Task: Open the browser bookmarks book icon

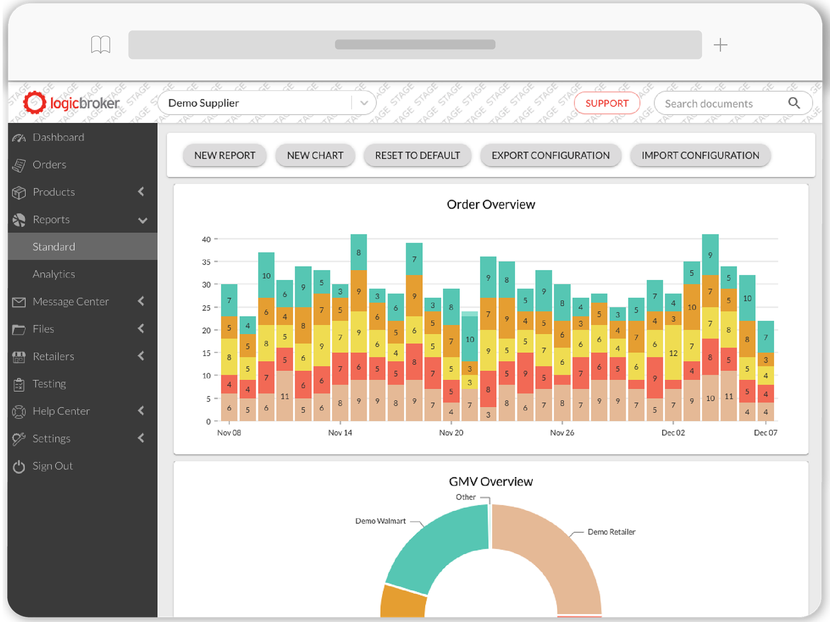Action: click(101, 45)
